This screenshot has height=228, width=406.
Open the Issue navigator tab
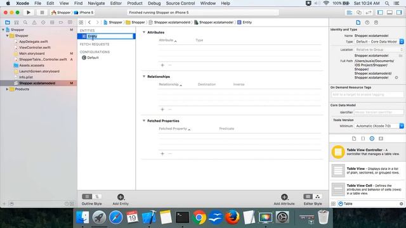34,23
